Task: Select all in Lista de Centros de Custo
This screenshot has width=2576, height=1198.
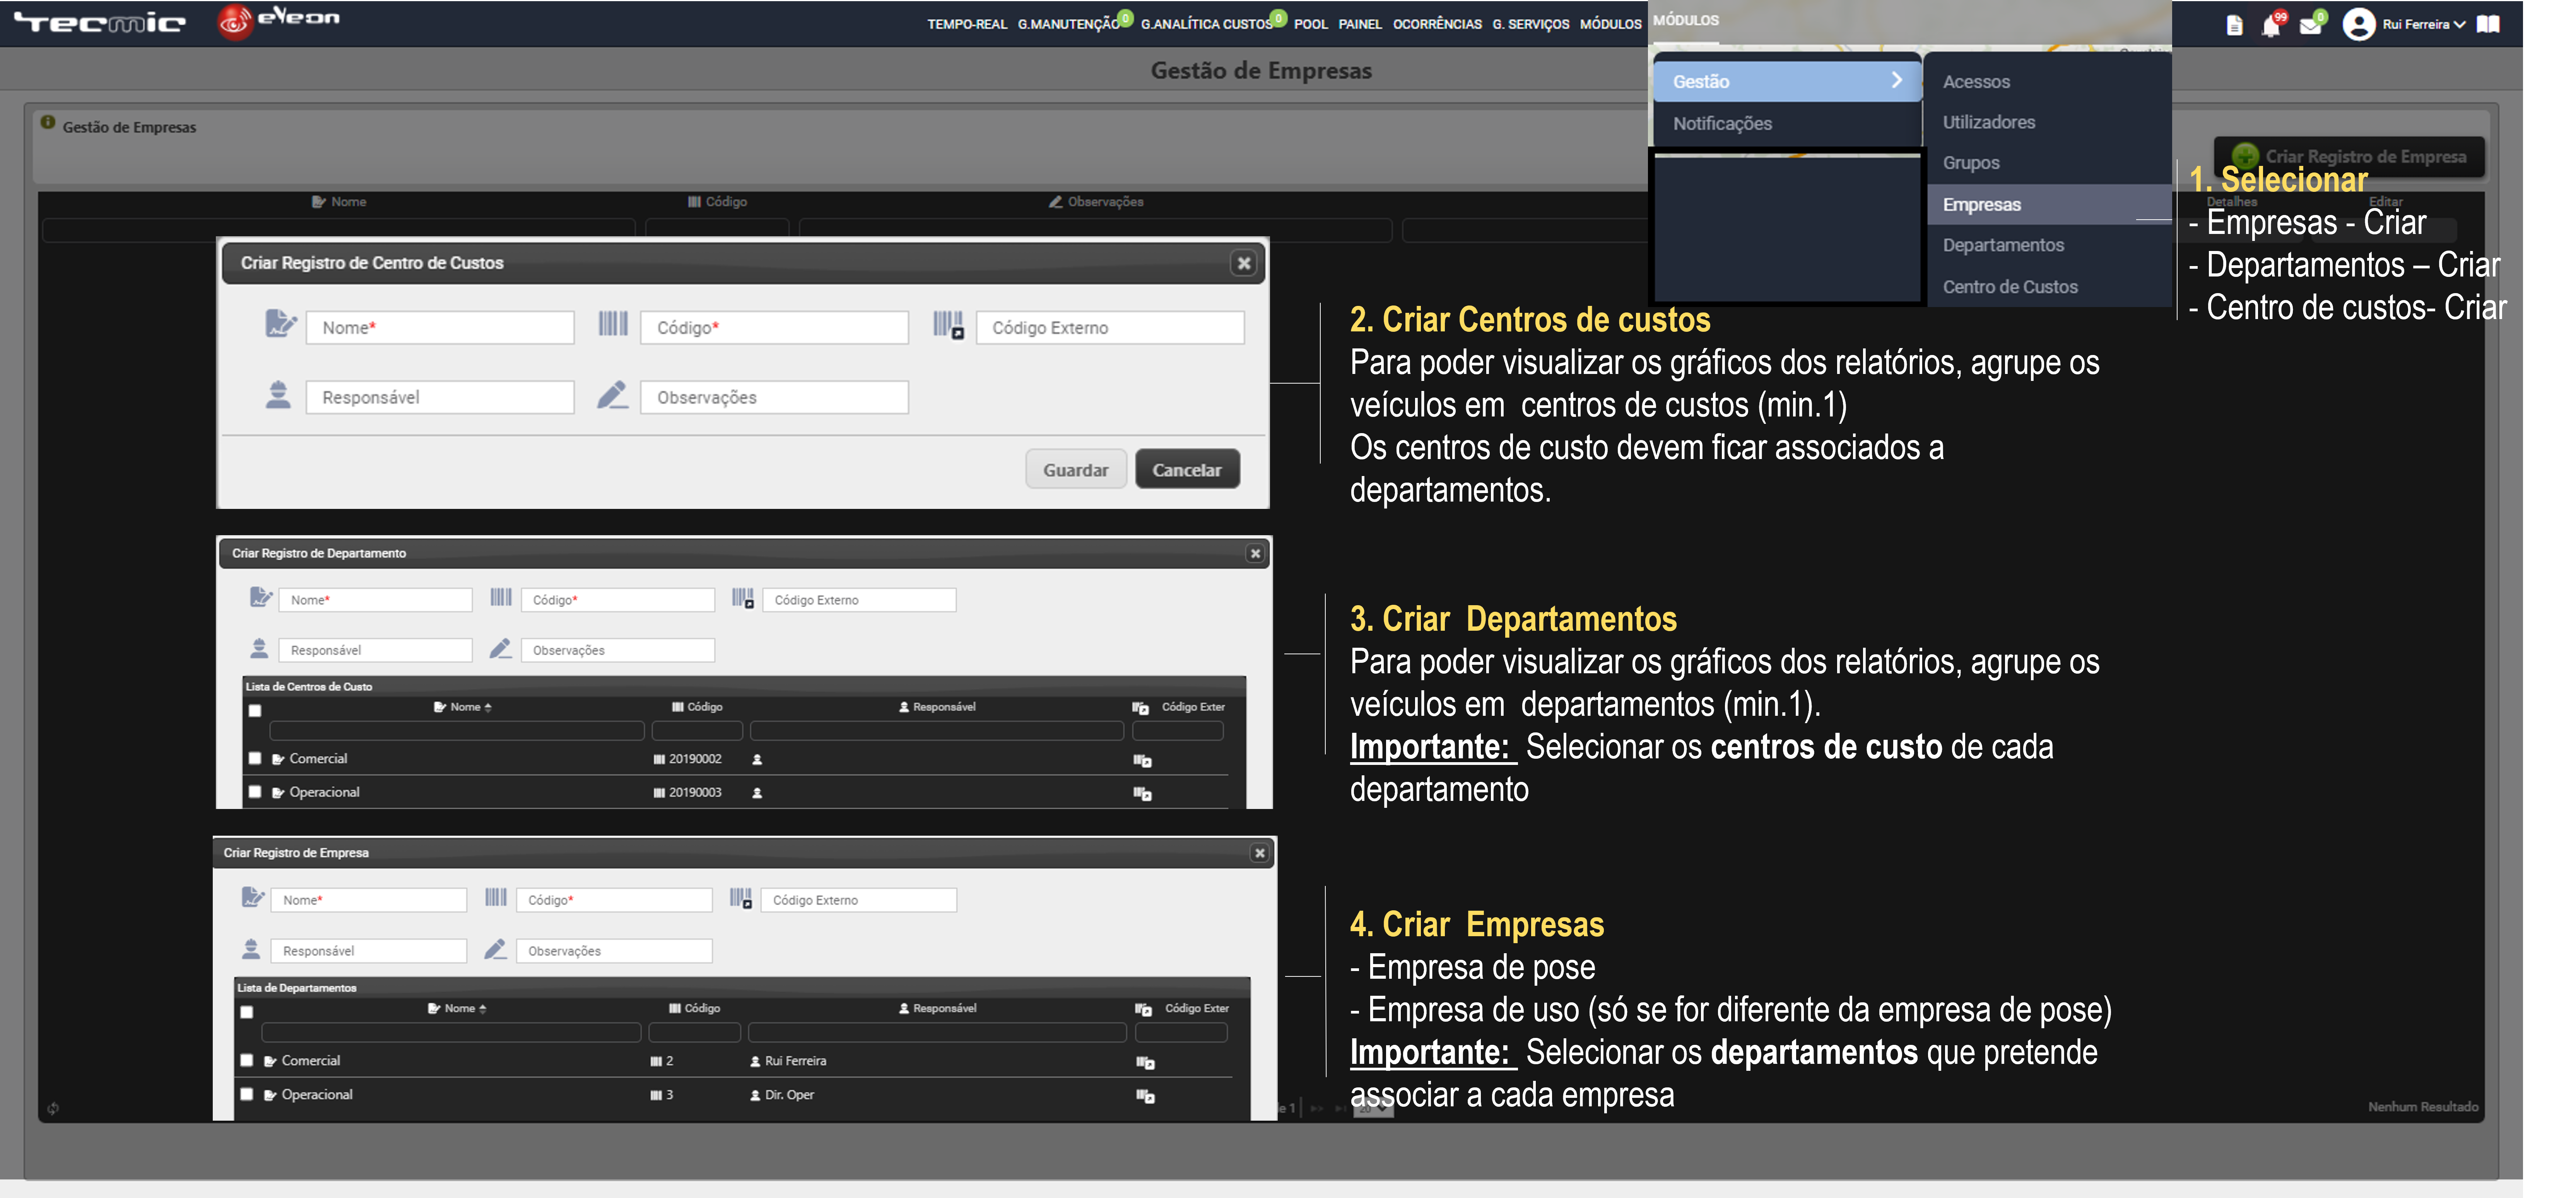Action: tap(255, 711)
